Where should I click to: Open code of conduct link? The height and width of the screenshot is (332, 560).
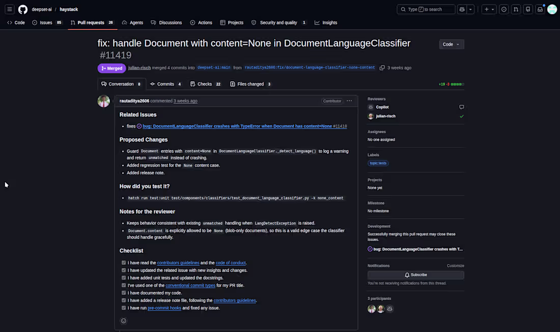click(230, 263)
